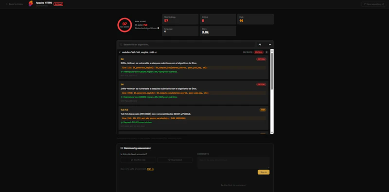Click the Community assessment chat icon

pos(122,148)
